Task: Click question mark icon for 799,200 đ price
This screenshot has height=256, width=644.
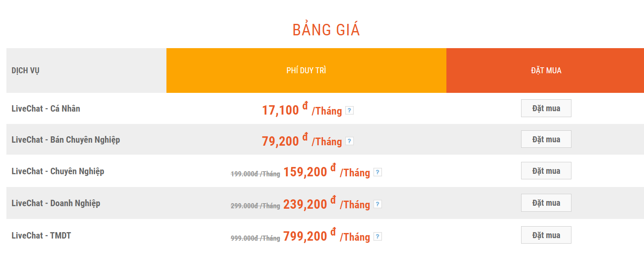Action: (x=377, y=236)
